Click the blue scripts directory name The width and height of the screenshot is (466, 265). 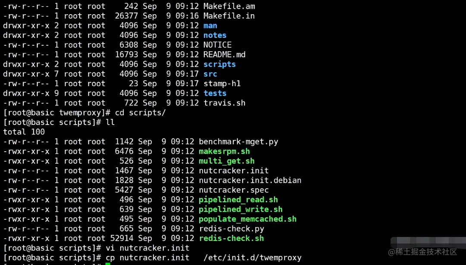tap(219, 64)
